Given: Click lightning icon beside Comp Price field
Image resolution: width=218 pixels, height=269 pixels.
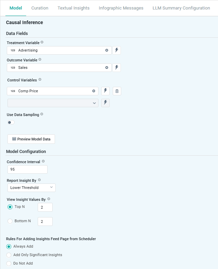Looking at the screenshot, I should (x=105, y=91).
